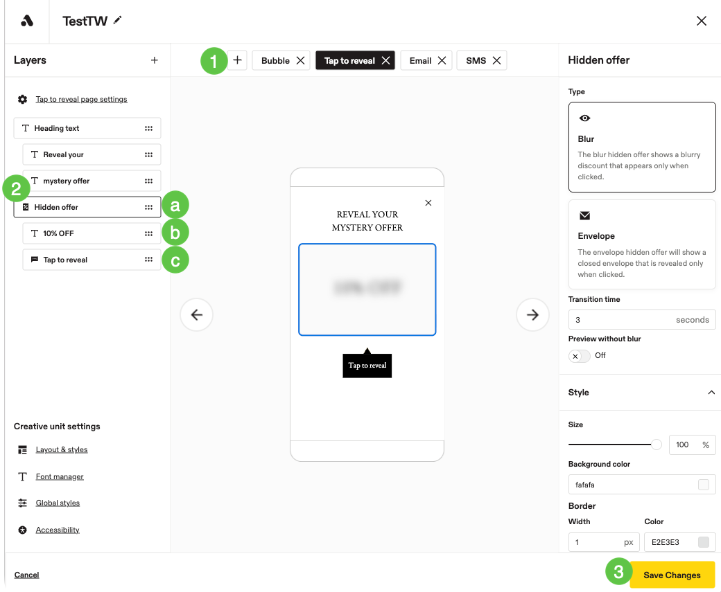Add a new page with plus button
Screen dimensions: 721x592
click(237, 60)
